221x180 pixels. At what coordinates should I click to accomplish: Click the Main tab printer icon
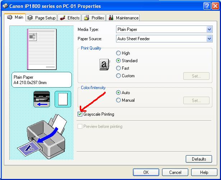point(10,17)
